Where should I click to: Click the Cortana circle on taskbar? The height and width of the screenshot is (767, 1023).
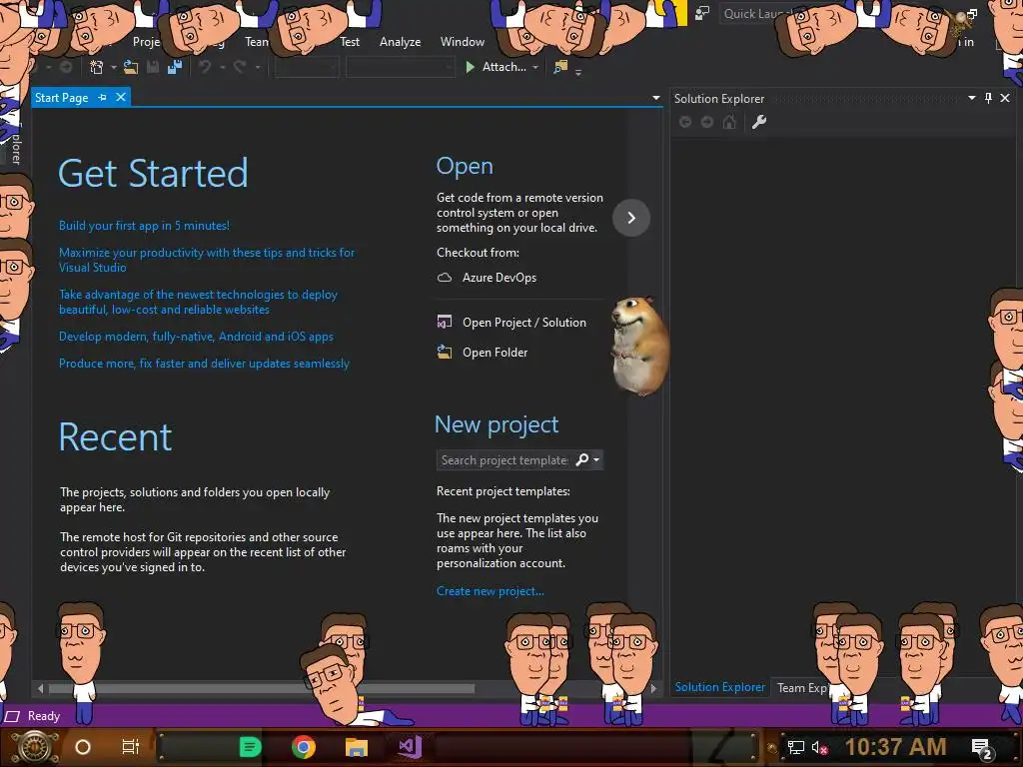tap(83, 747)
